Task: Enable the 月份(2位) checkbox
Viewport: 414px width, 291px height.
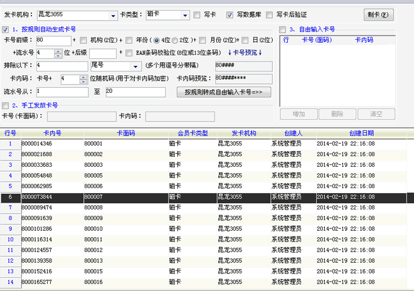Action: (x=203, y=40)
